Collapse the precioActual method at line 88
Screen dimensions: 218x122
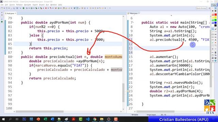point(13,57)
